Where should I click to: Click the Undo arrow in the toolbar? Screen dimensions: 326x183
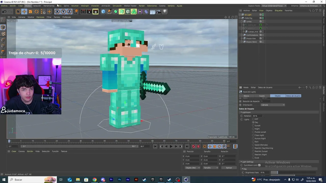tap(4, 11)
